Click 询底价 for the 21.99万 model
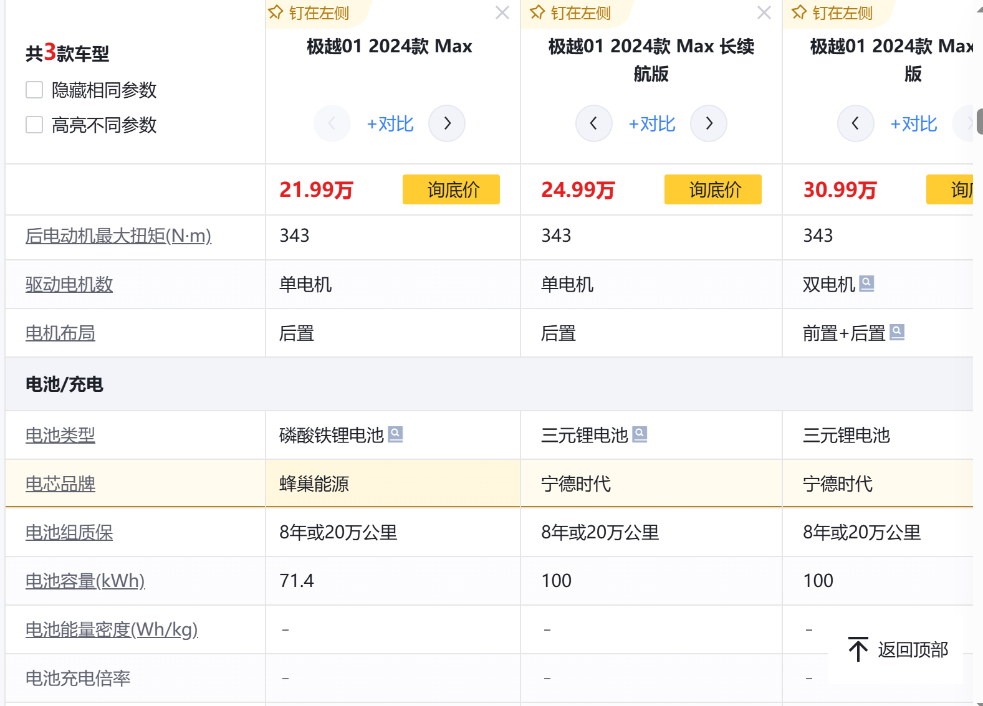Screen dimensions: 983x706 tap(451, 189)
